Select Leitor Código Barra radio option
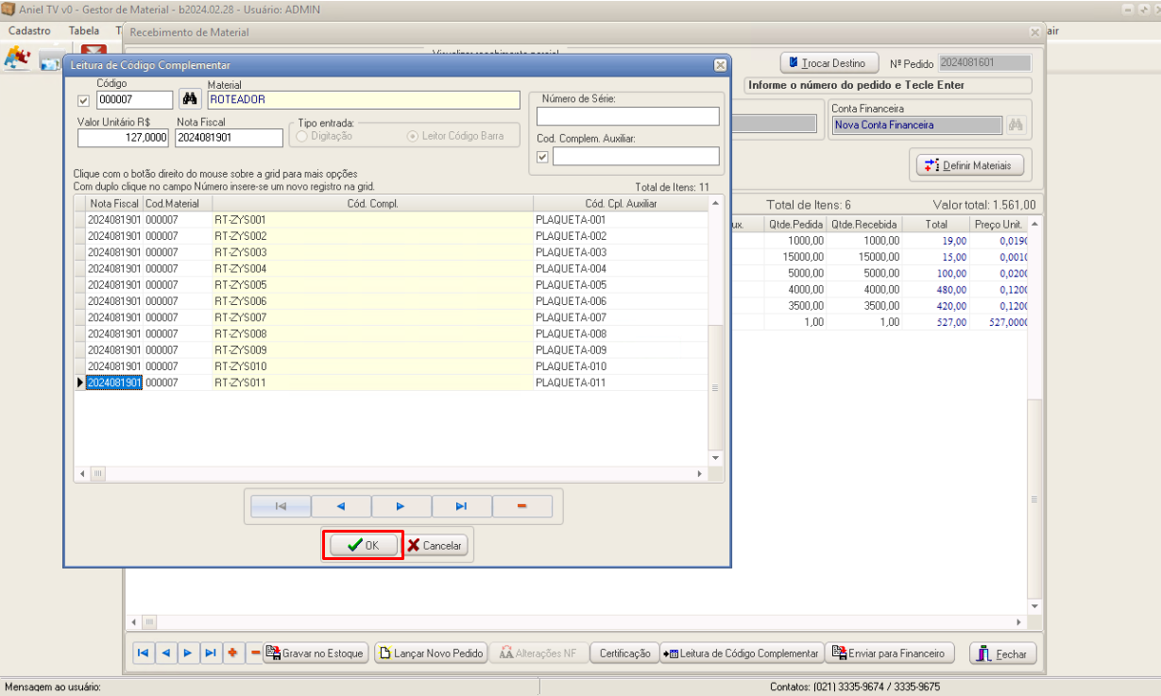 [412, 136]
